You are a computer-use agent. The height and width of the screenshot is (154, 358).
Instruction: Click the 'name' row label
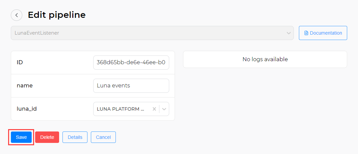point(25,86)
